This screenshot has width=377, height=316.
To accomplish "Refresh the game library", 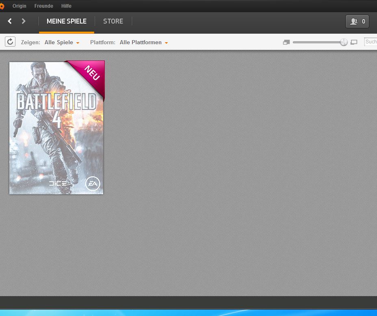I will click(x=10, y=42).
